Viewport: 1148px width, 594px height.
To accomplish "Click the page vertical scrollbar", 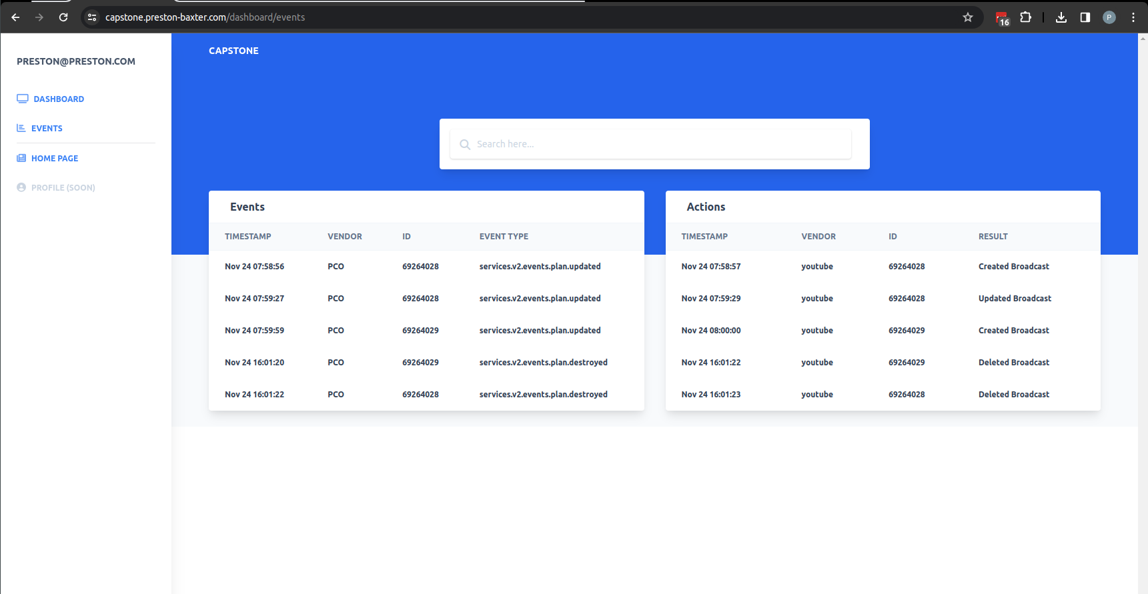I will tap(1143, 313).
